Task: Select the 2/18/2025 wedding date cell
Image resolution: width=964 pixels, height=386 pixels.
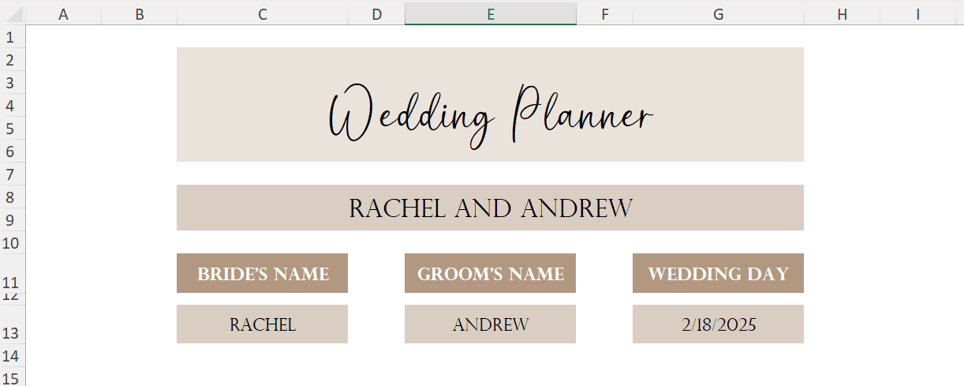Action: [718, 324]
